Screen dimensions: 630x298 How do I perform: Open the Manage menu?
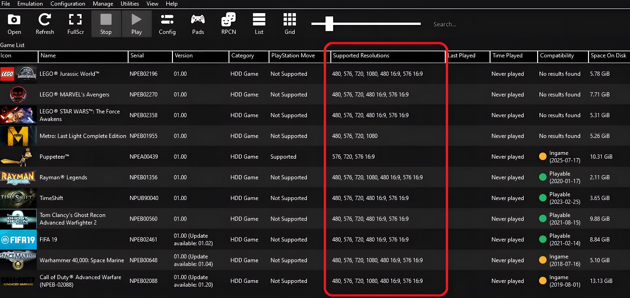(103, 4)
